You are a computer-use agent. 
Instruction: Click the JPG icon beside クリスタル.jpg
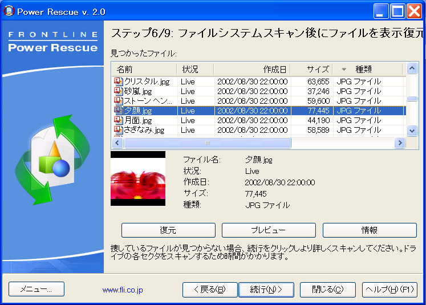click(118, 82)
